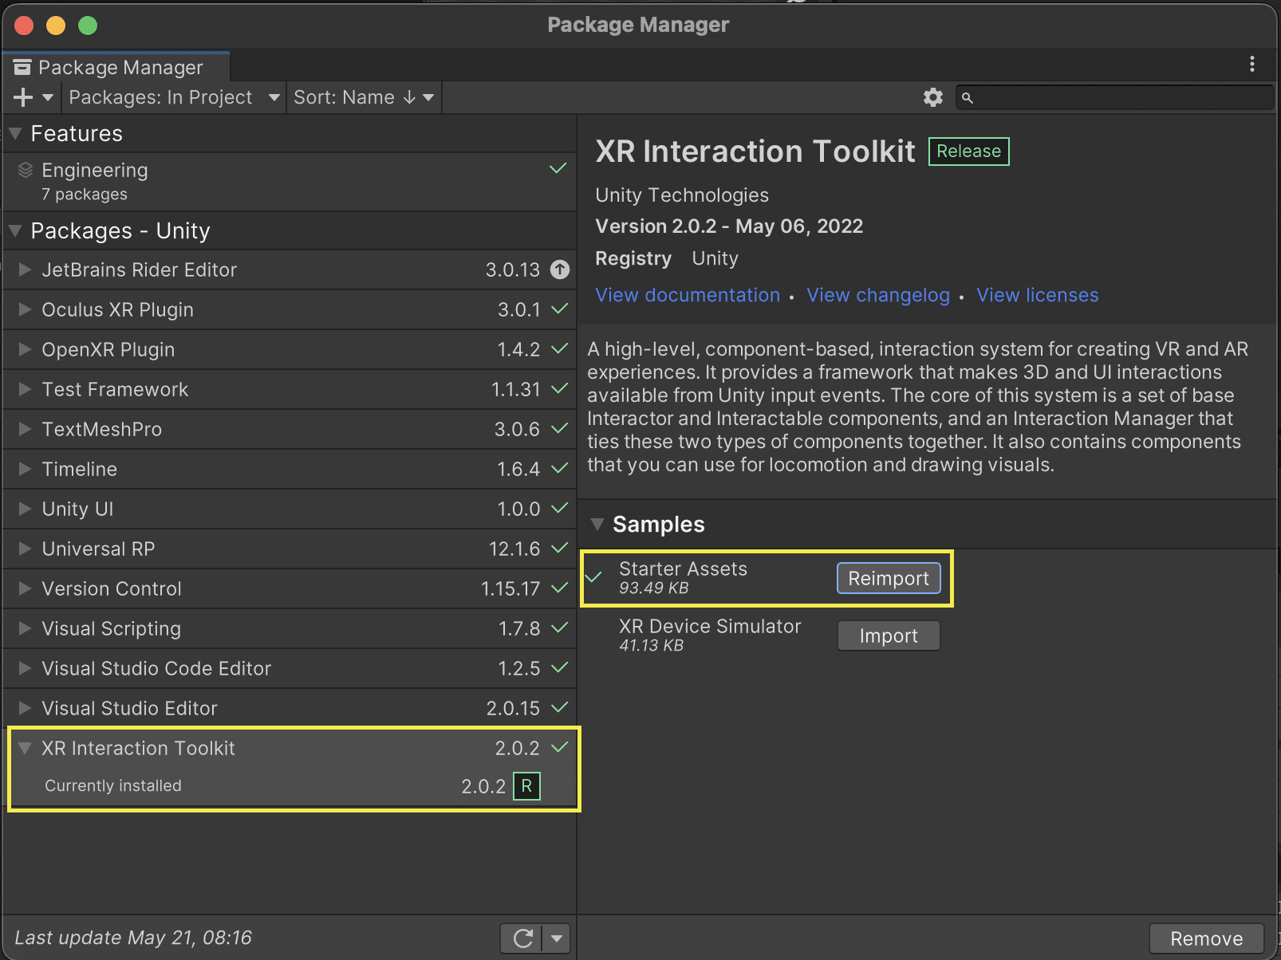Select the Visual Studio Editor package

pos(290,708)
